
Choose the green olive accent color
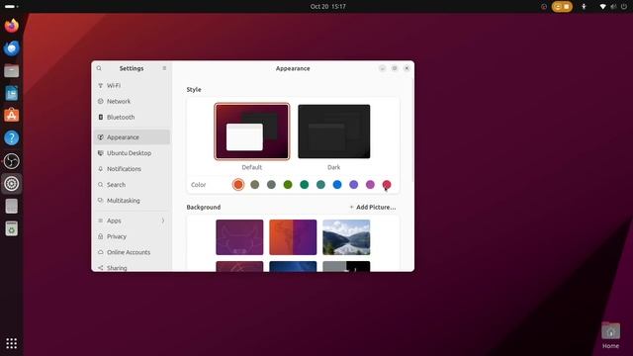pos(288,185)
